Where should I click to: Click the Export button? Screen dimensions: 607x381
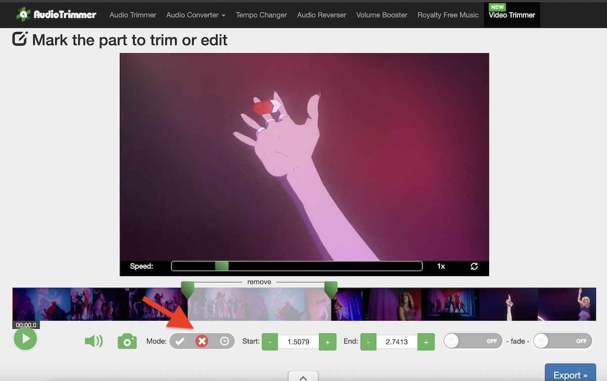click(570, 374)
